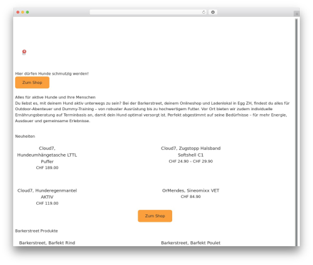Click the price CHF 189.00
This screenshot has width=313, height=265.
tap(47, 168)
